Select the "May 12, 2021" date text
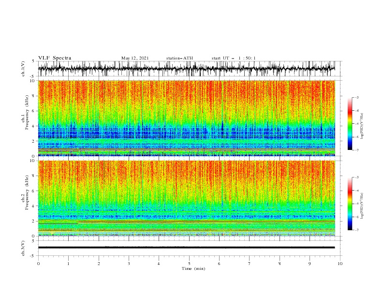The width and height of the screenshot is (383, 296). click(135, 58)
